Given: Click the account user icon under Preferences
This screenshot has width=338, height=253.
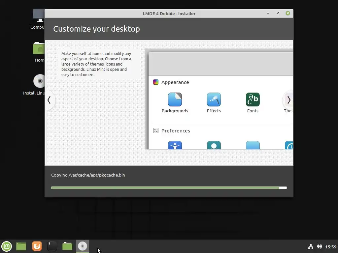Looking at the screenshot, I should pos(214,145).
